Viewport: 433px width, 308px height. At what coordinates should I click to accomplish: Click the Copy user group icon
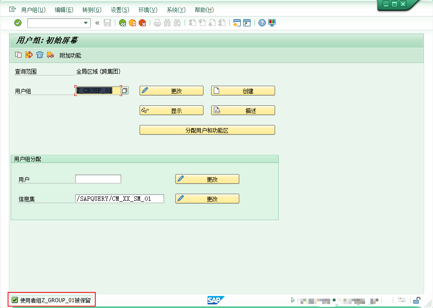coord(18,55)
